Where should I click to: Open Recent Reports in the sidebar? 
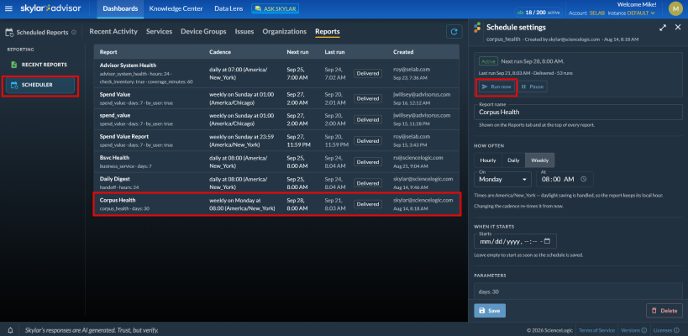[x=39, y=65]
